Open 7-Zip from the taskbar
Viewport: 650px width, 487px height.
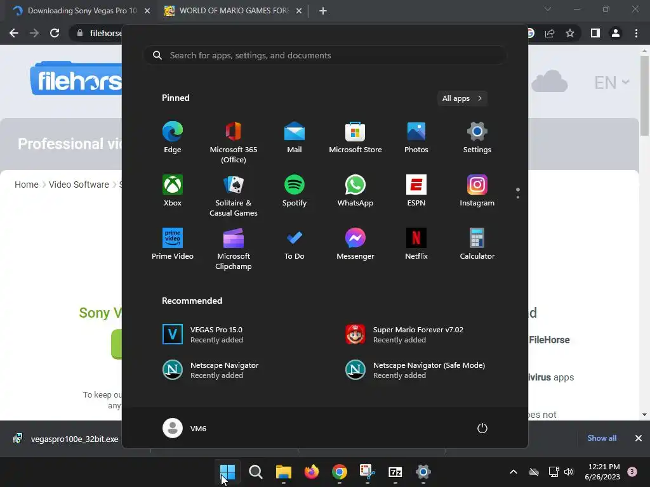[395, 472]
